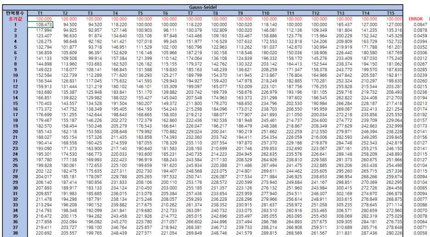
Task: Click the cell containing 136.108
Action: (215, 58)
